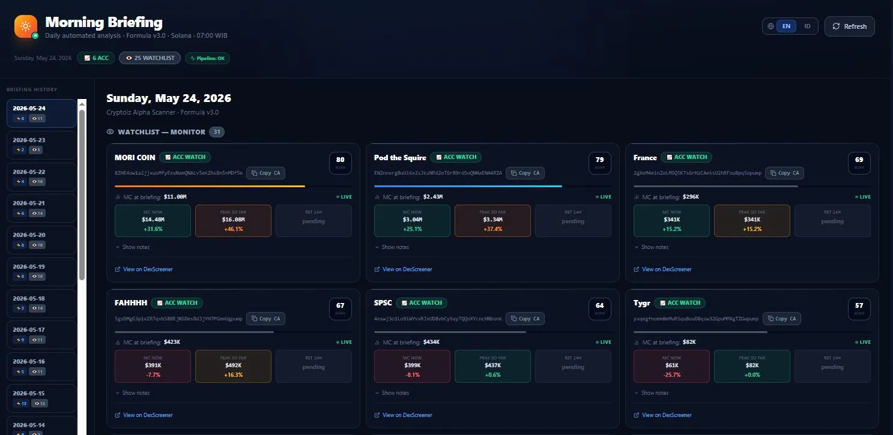Click the Tygr ACC WATCH tag
Screen dimensions: 893x435
click(680, 303)
